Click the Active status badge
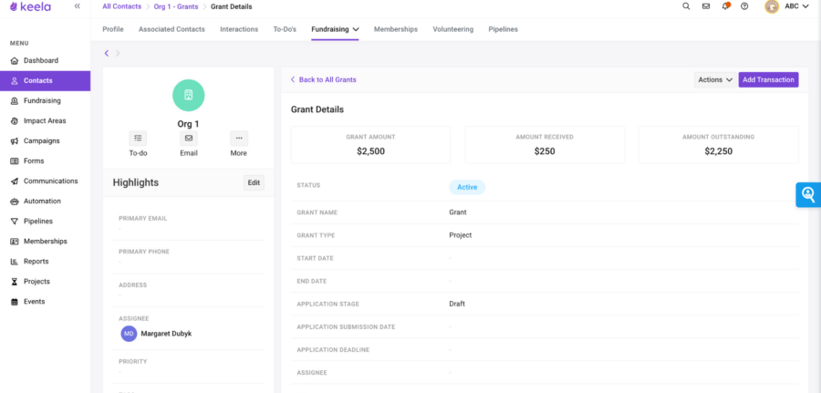821x393 pixels. pos(467,187)
